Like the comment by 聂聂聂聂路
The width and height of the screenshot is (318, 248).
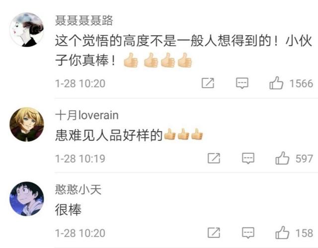(276, 83)
